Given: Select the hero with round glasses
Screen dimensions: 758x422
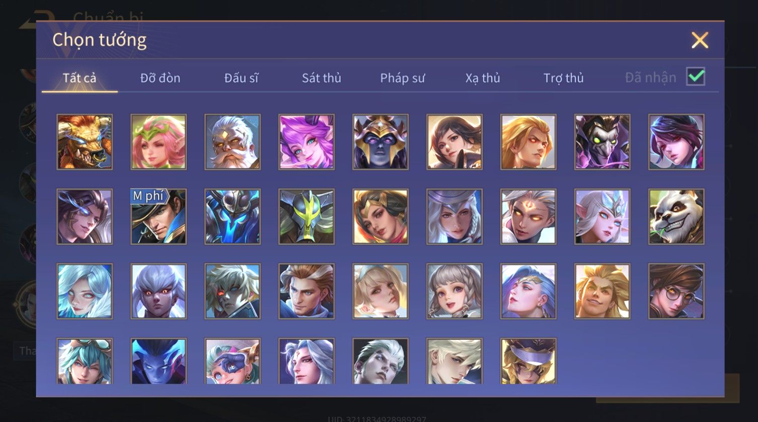Looking at the screenshot, I should pos(676,291).
